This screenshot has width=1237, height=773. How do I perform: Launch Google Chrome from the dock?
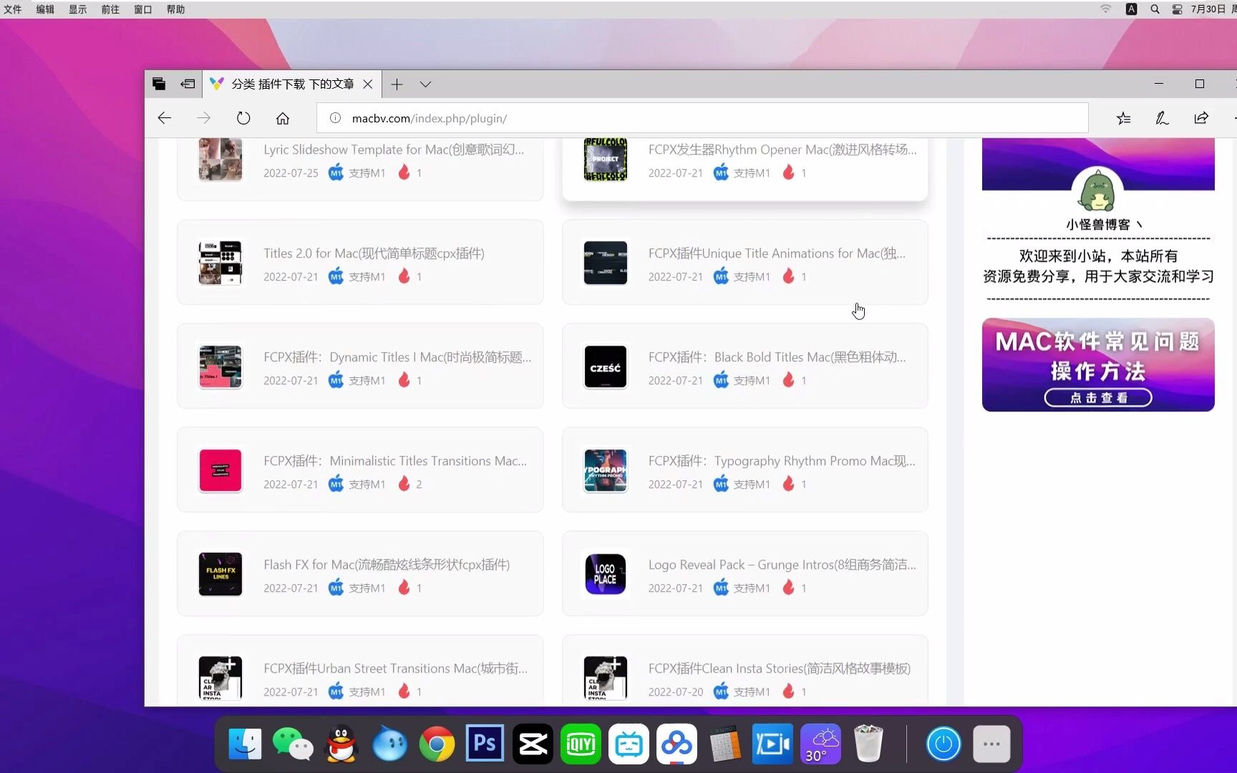click(x=437, y=744)
